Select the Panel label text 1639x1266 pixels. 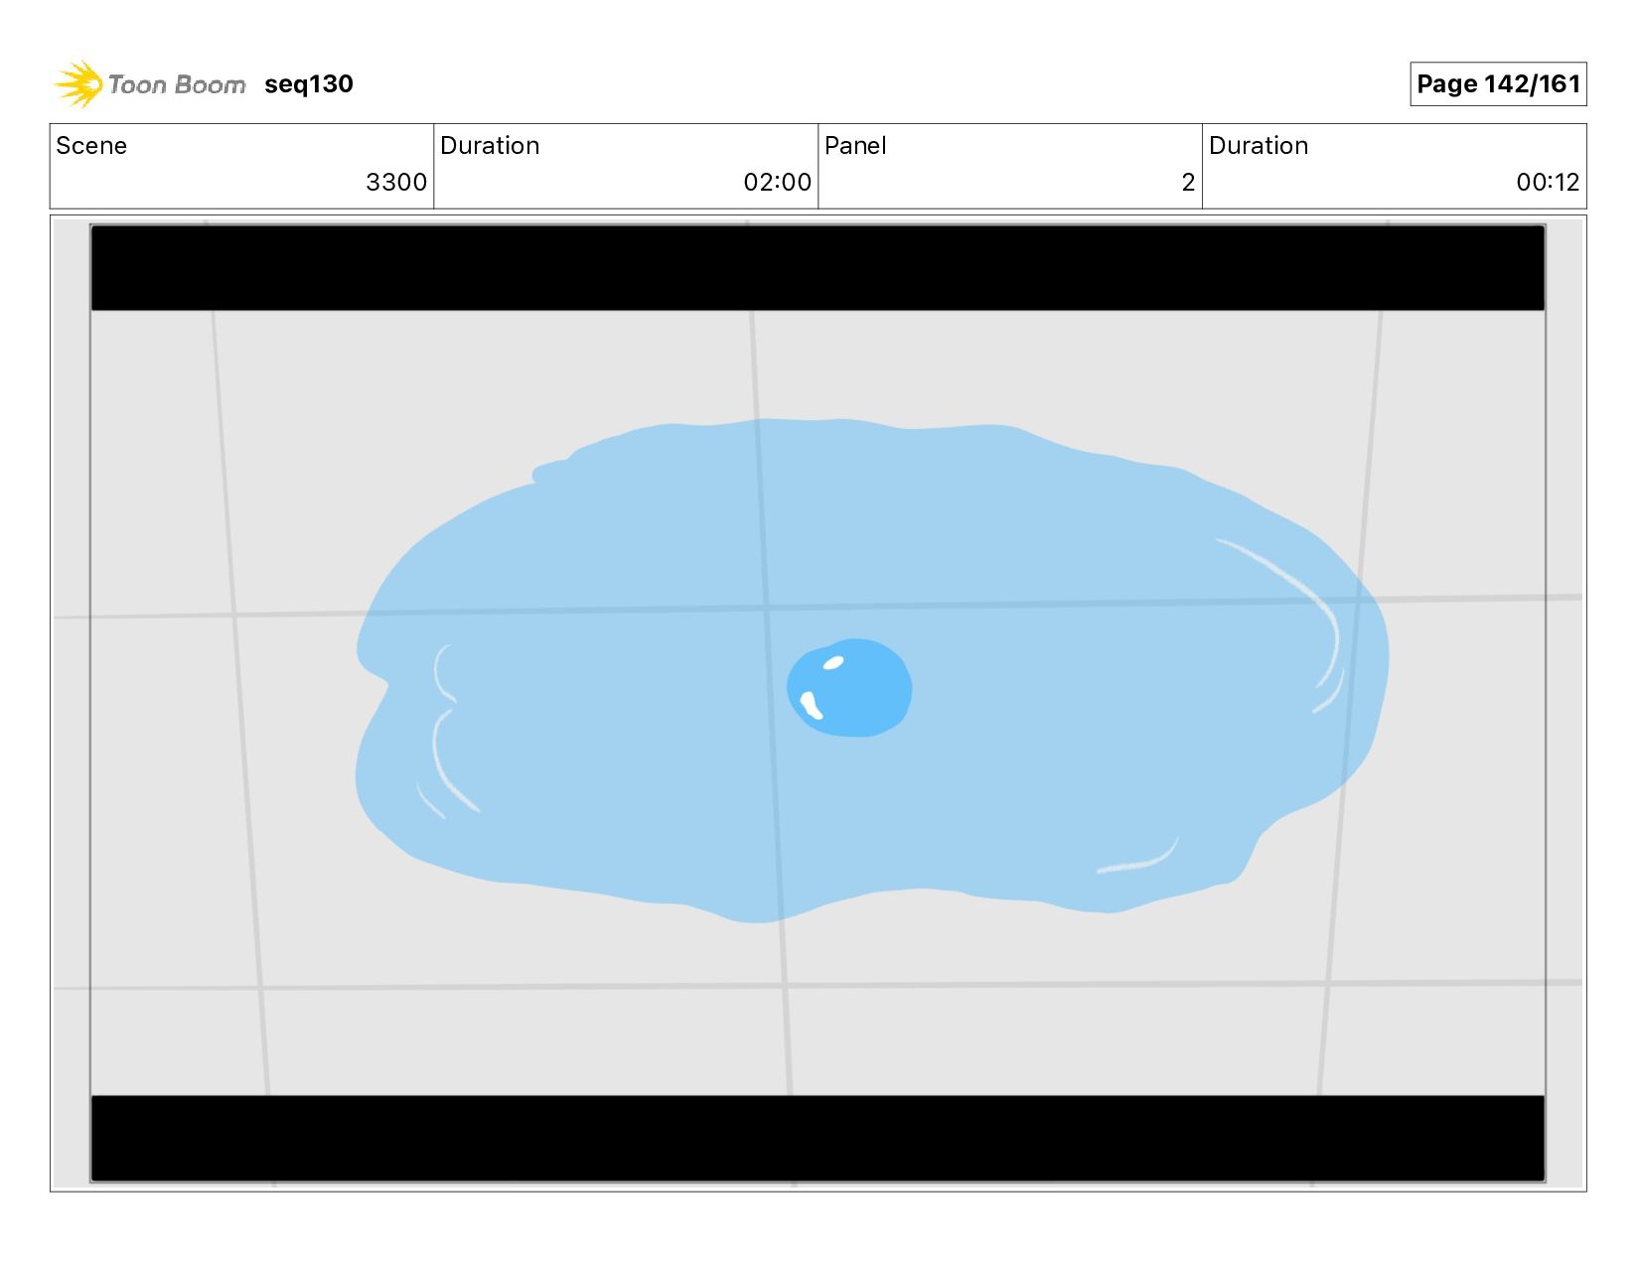[x=855, y=146]
